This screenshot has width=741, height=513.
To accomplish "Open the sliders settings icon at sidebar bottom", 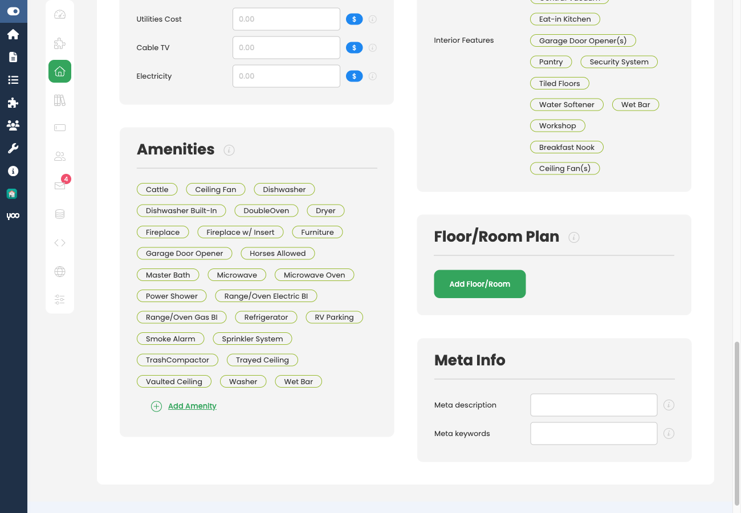I will (x=59, y=299).
